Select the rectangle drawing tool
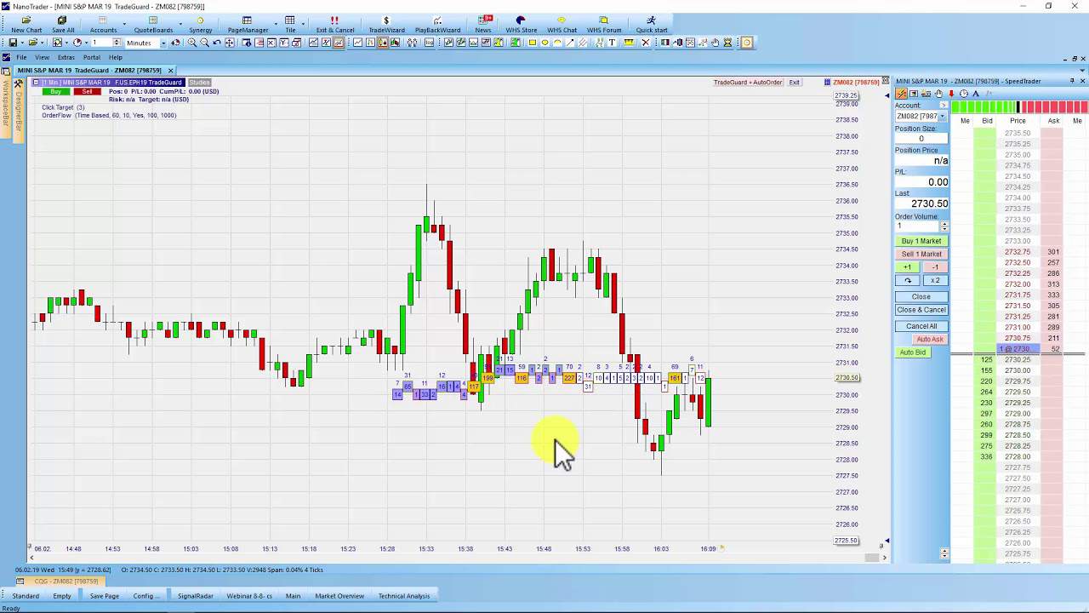 (533, 43)
